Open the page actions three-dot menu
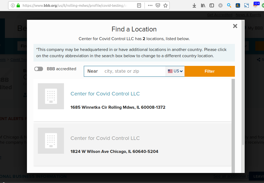264x183 pixels. pyautogui.click(x=150, y=5)
